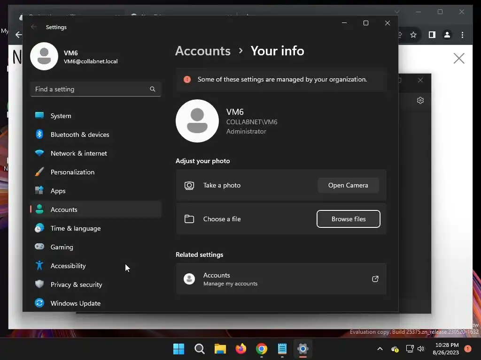
Task: Open Time & language settings
Action: [x=96, y=228]
